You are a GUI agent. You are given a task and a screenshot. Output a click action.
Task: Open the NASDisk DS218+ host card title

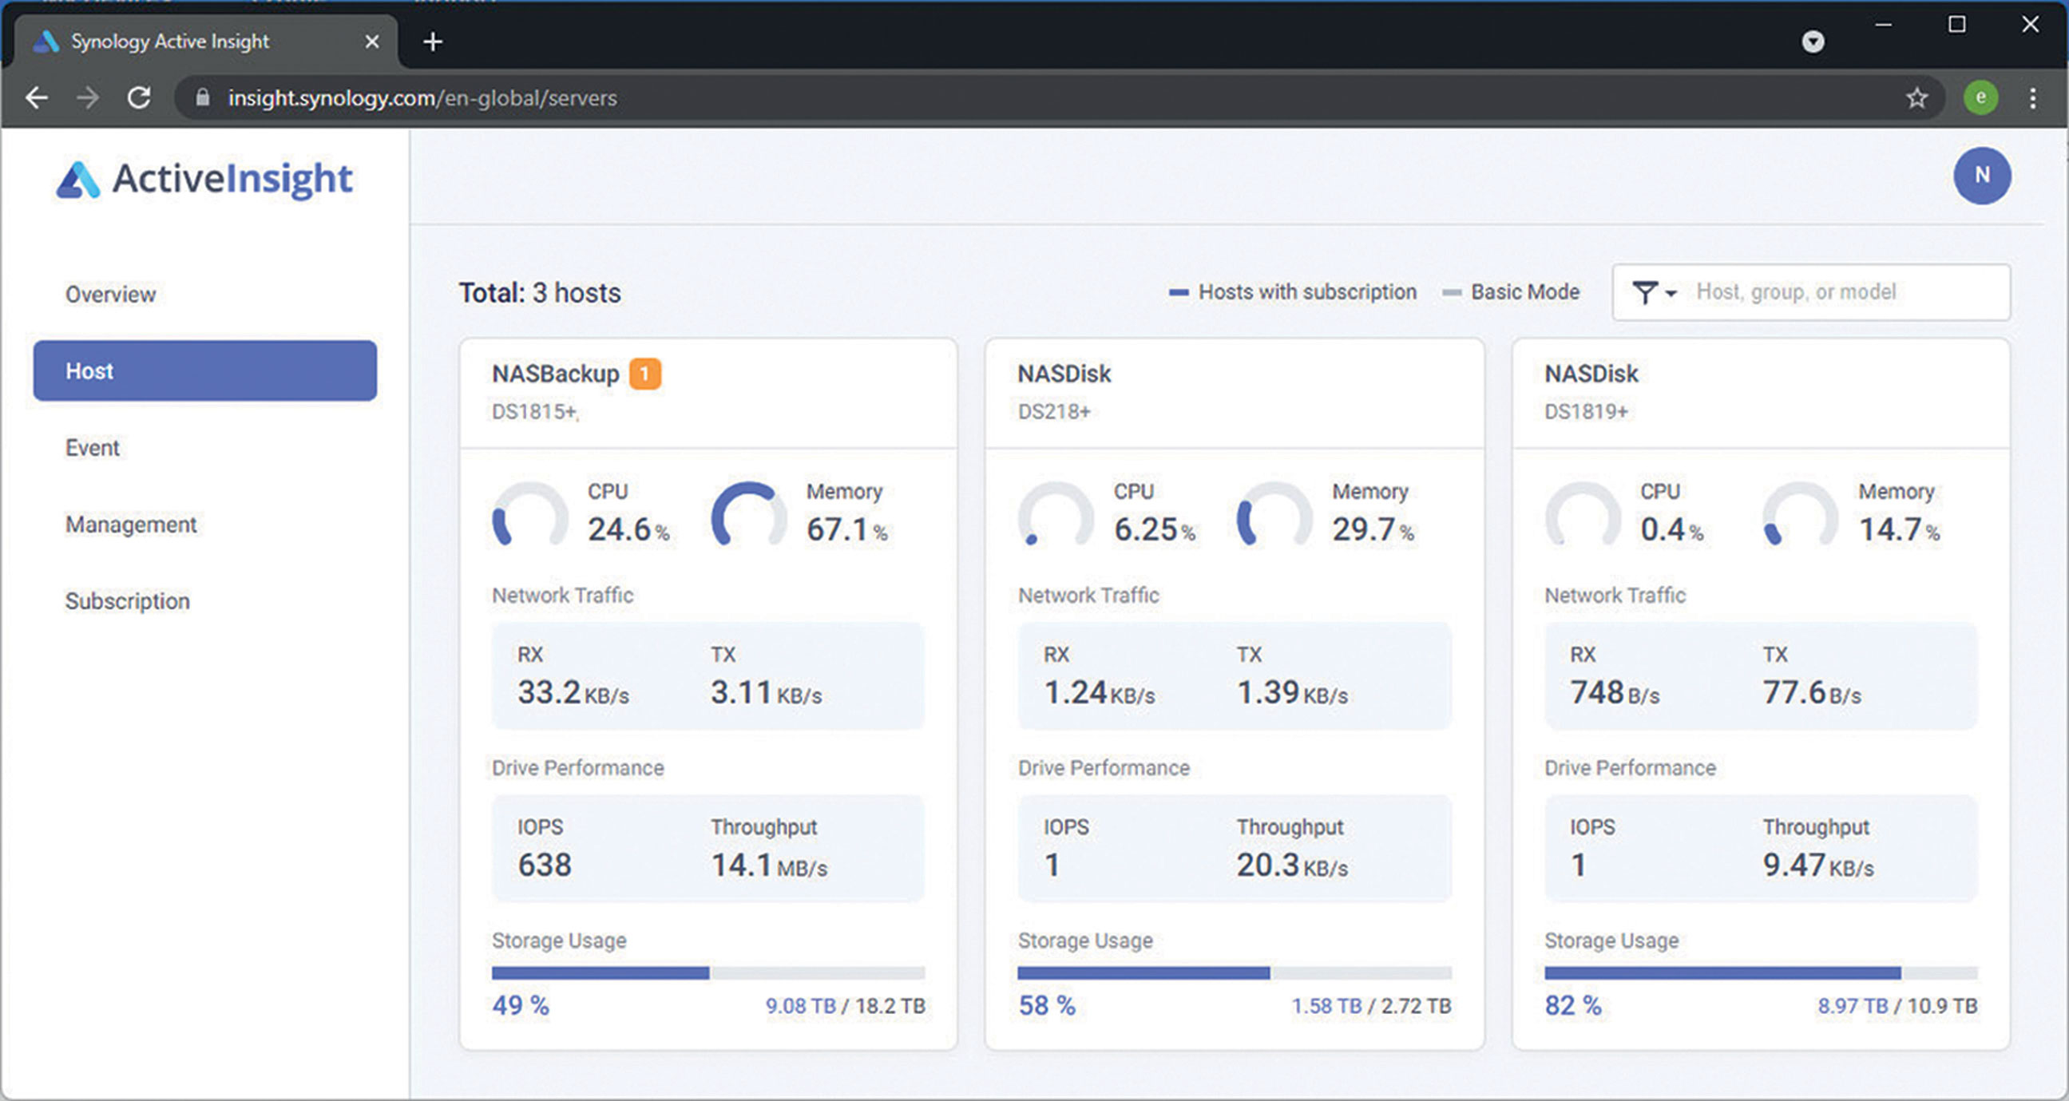(1064, 374)
